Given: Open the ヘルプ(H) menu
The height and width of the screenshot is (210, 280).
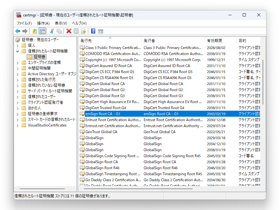Looking at the screenshot, I should [79, 23].
